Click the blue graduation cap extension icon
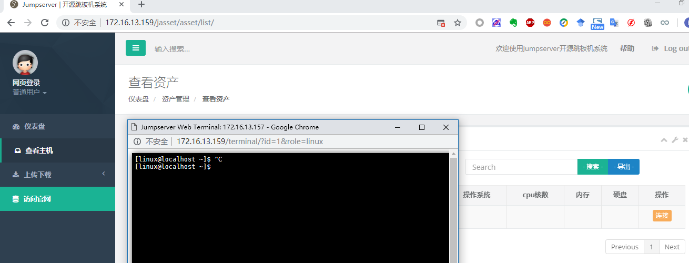The height and width of the screenshot is (263, 689). (x=581, y=23)
